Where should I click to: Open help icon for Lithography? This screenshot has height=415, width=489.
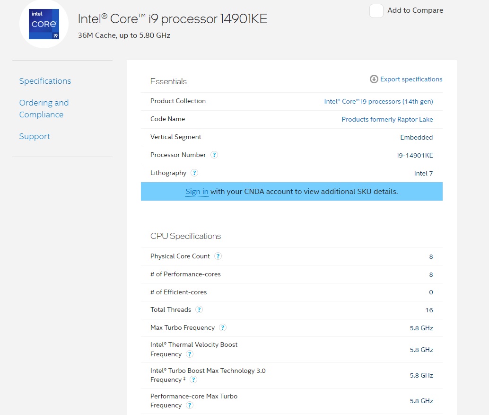[x=194, y=173]
